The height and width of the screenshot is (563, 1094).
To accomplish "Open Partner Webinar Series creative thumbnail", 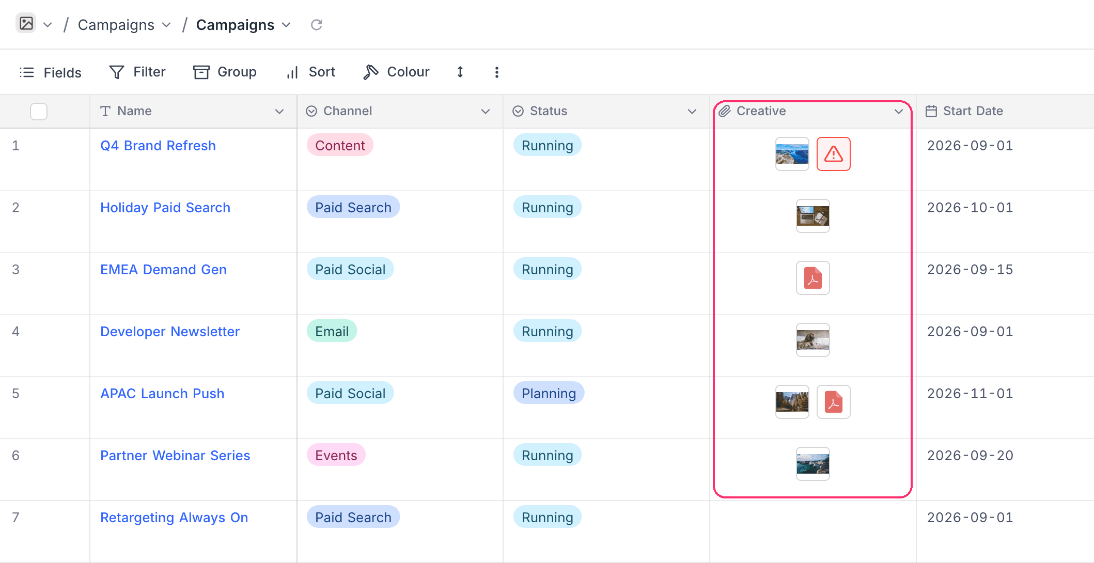I will (x=813, y=464).
